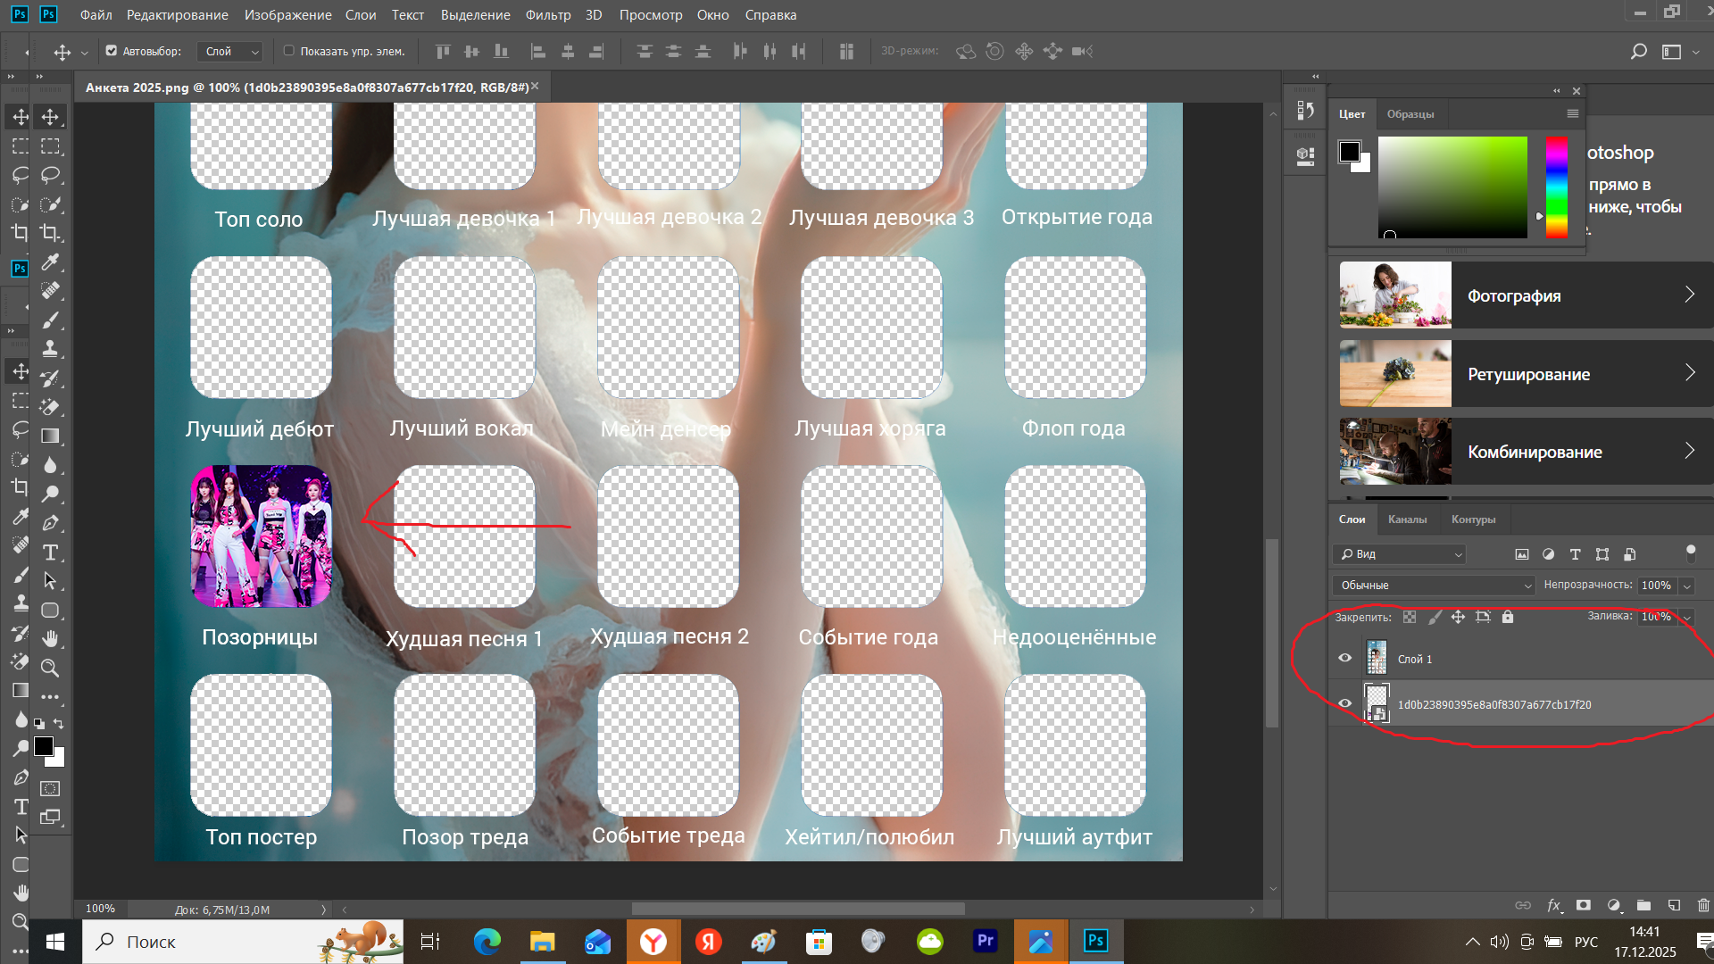This screenshot has height=964, width=1714.
Task: Open the Фильтр menu
Action: pos(547,15)
